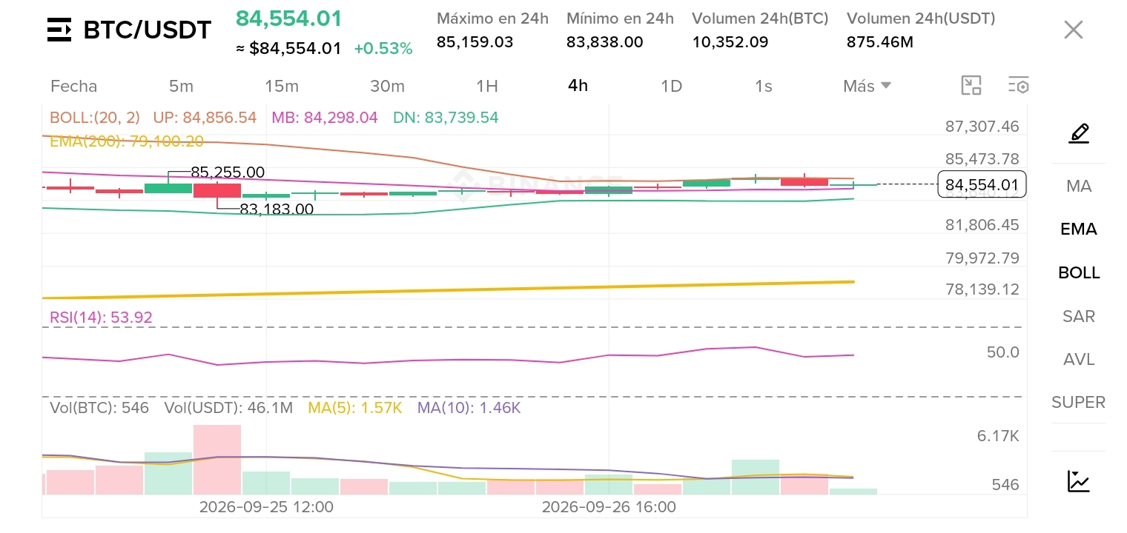The width and height of the screenshot is (1127, 533).
Task: Toggle the EMA indicator off
Action: (1079, 229)
